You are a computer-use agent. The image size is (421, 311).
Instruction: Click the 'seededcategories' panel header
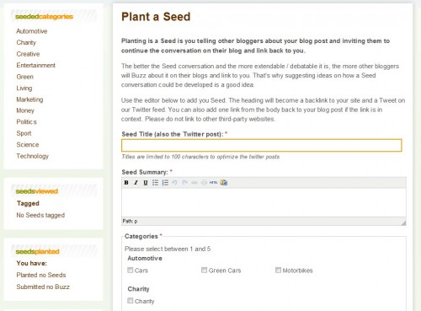tap(44, 17)
